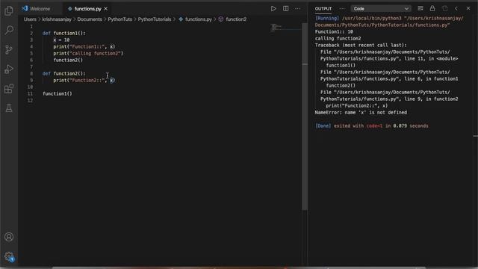Click the 'def function2():' line

tap(64, 73)
